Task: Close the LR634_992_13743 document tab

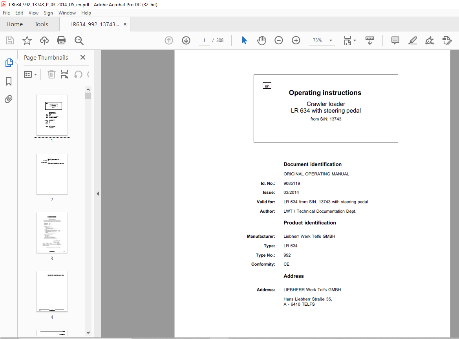Action: point(125,24)
